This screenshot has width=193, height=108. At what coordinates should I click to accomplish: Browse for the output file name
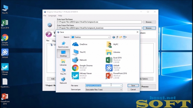point(149,28)
